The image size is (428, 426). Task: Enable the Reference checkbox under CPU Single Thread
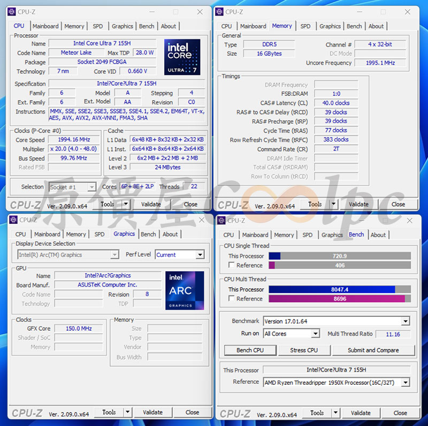pyautogui.click(x=232, y=265)
